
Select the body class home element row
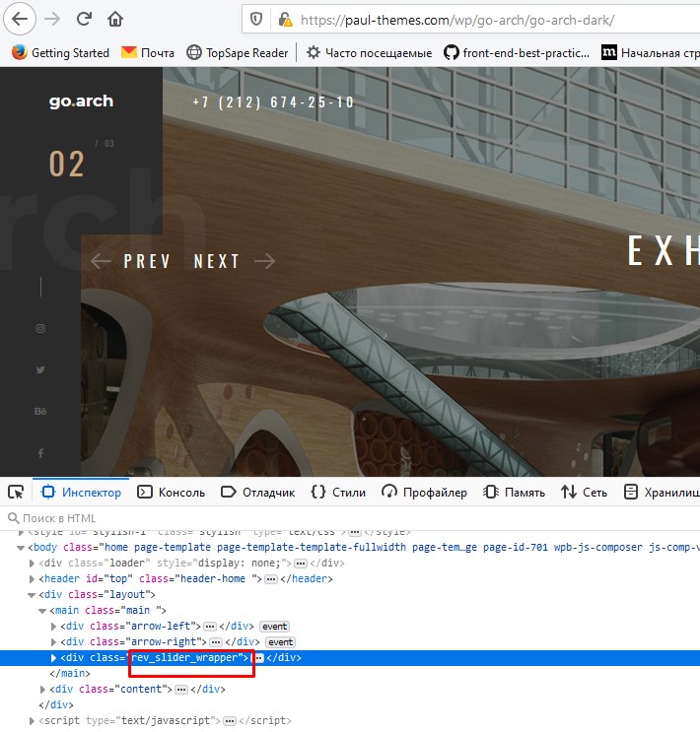coord(350,547)
